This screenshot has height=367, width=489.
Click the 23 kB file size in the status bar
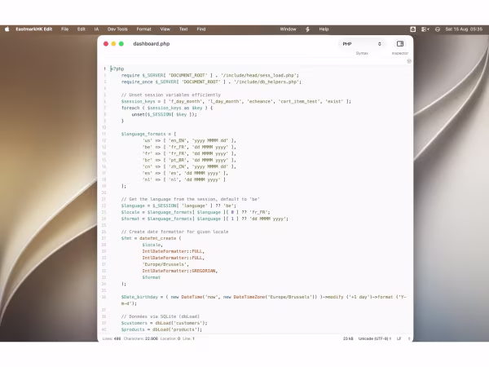click(x=348, y=338)
